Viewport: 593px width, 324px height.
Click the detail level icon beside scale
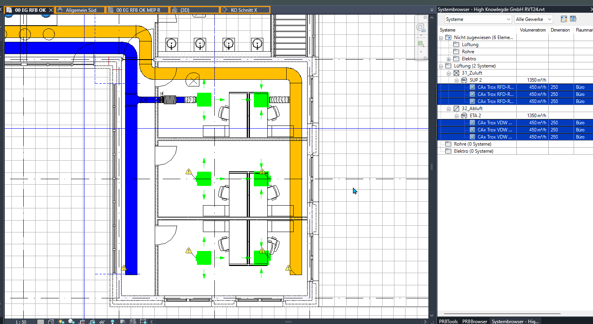click(41, 322)
